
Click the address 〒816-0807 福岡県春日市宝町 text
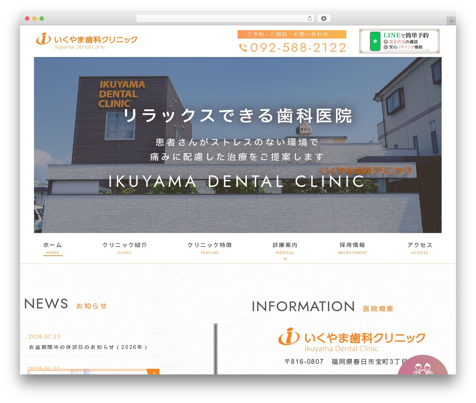346,361
